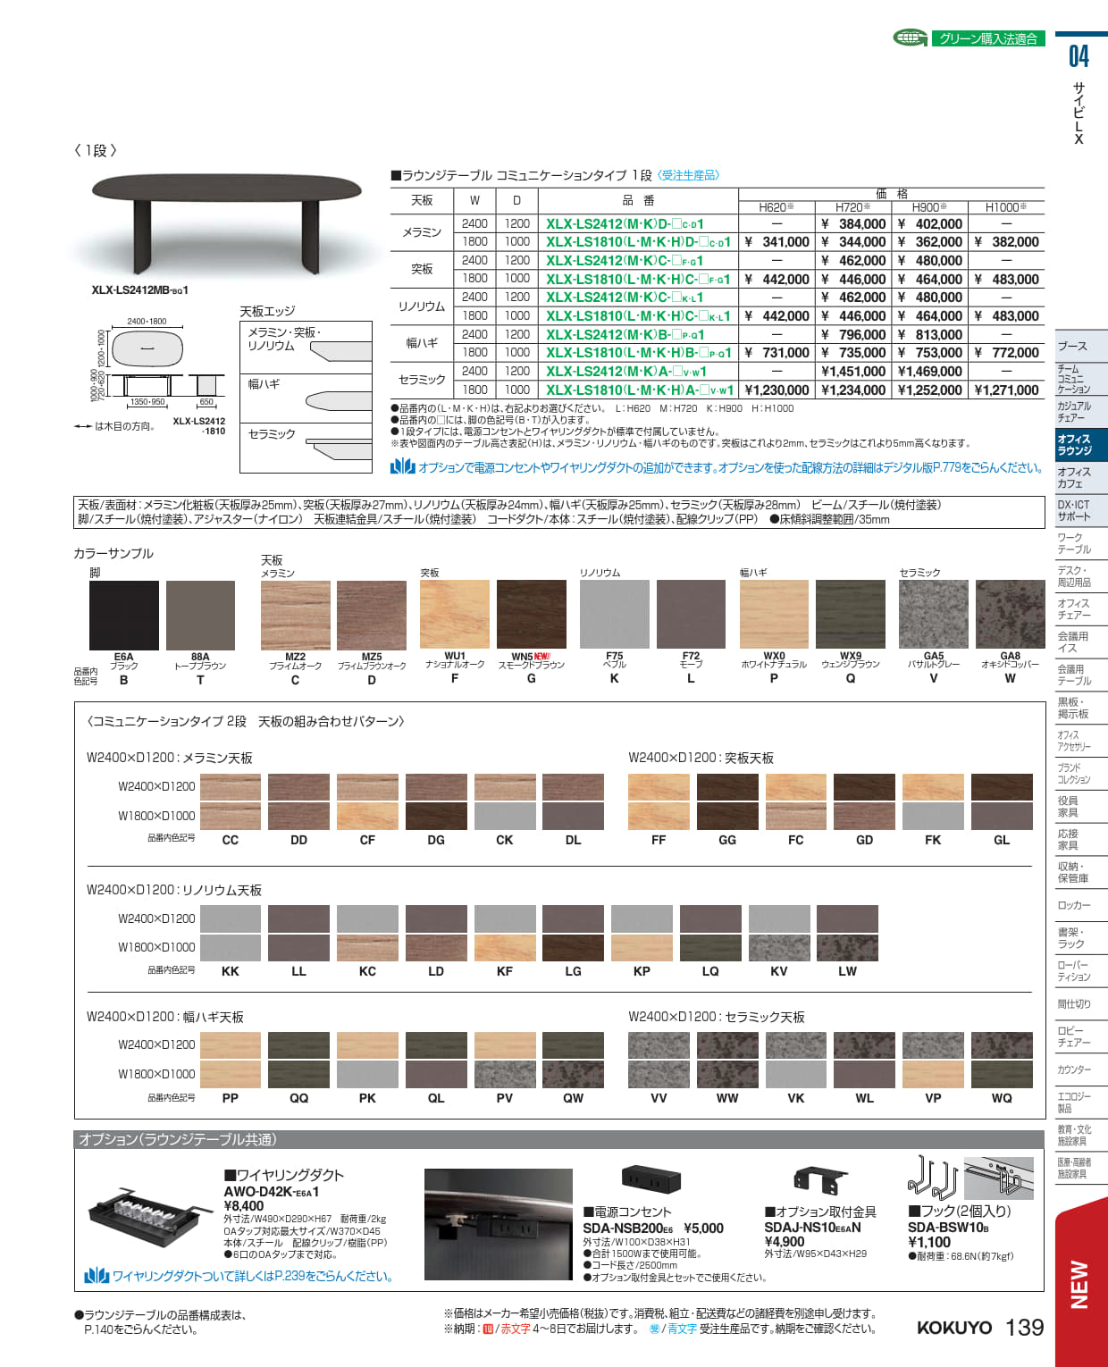1108x1367 pixels.
Task: Click the CC melamine combination pattern
Action: [231, 801]
